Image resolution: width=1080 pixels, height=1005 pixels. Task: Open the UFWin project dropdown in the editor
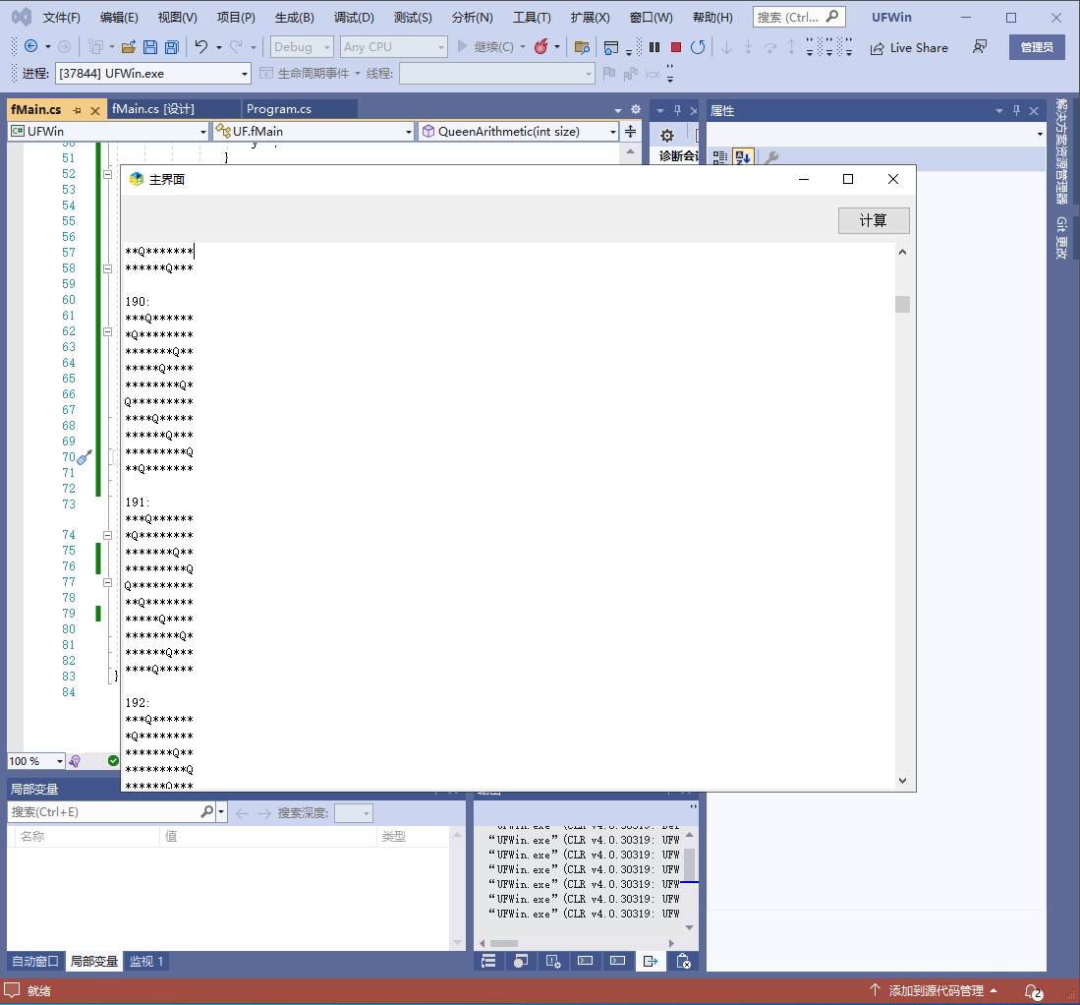(x=108, y=131)
